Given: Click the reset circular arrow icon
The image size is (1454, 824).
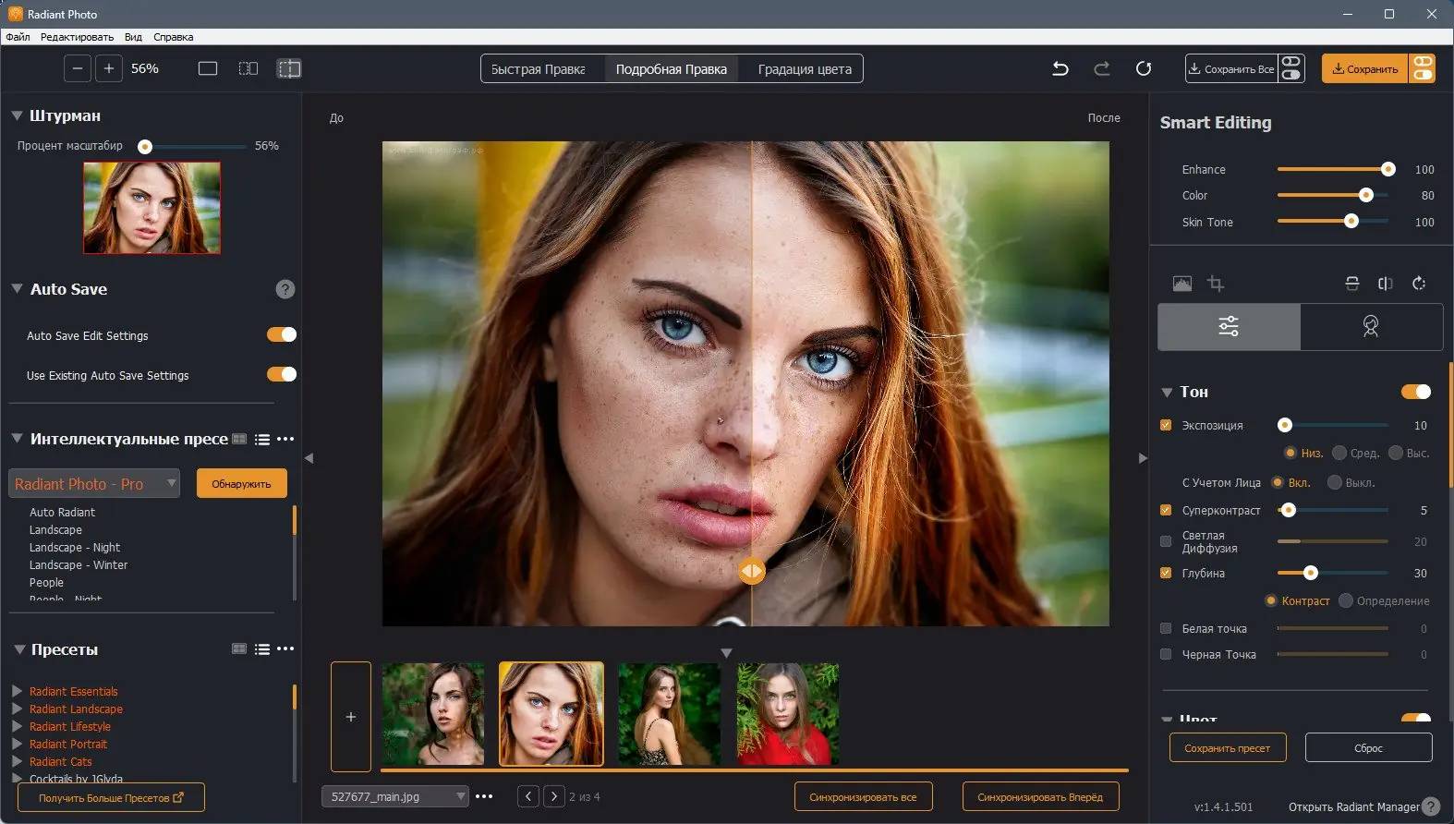Looking at the screenshot, I should (x=1144, y=68).
